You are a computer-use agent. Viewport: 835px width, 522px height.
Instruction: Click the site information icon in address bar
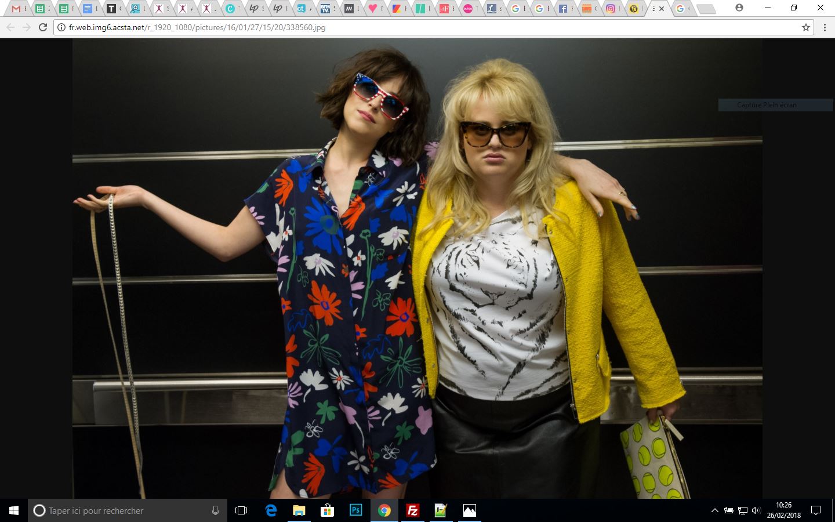click(61, 27)
